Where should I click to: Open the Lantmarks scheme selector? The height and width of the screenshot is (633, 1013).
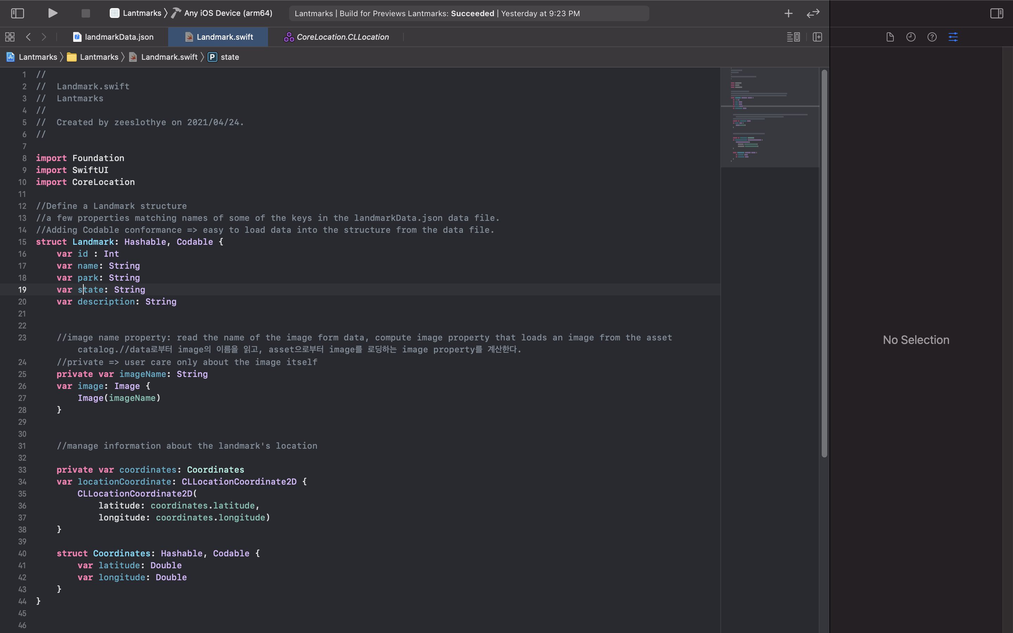(x=136, y=13)
